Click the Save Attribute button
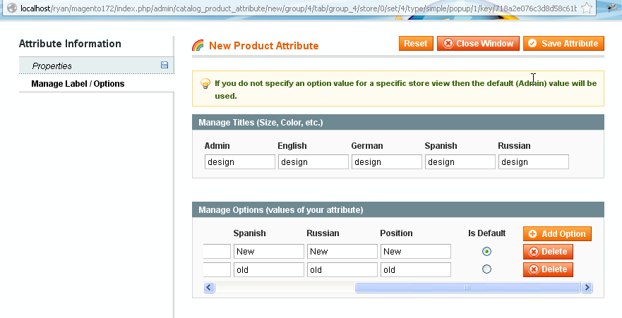 tap(563, 44)
